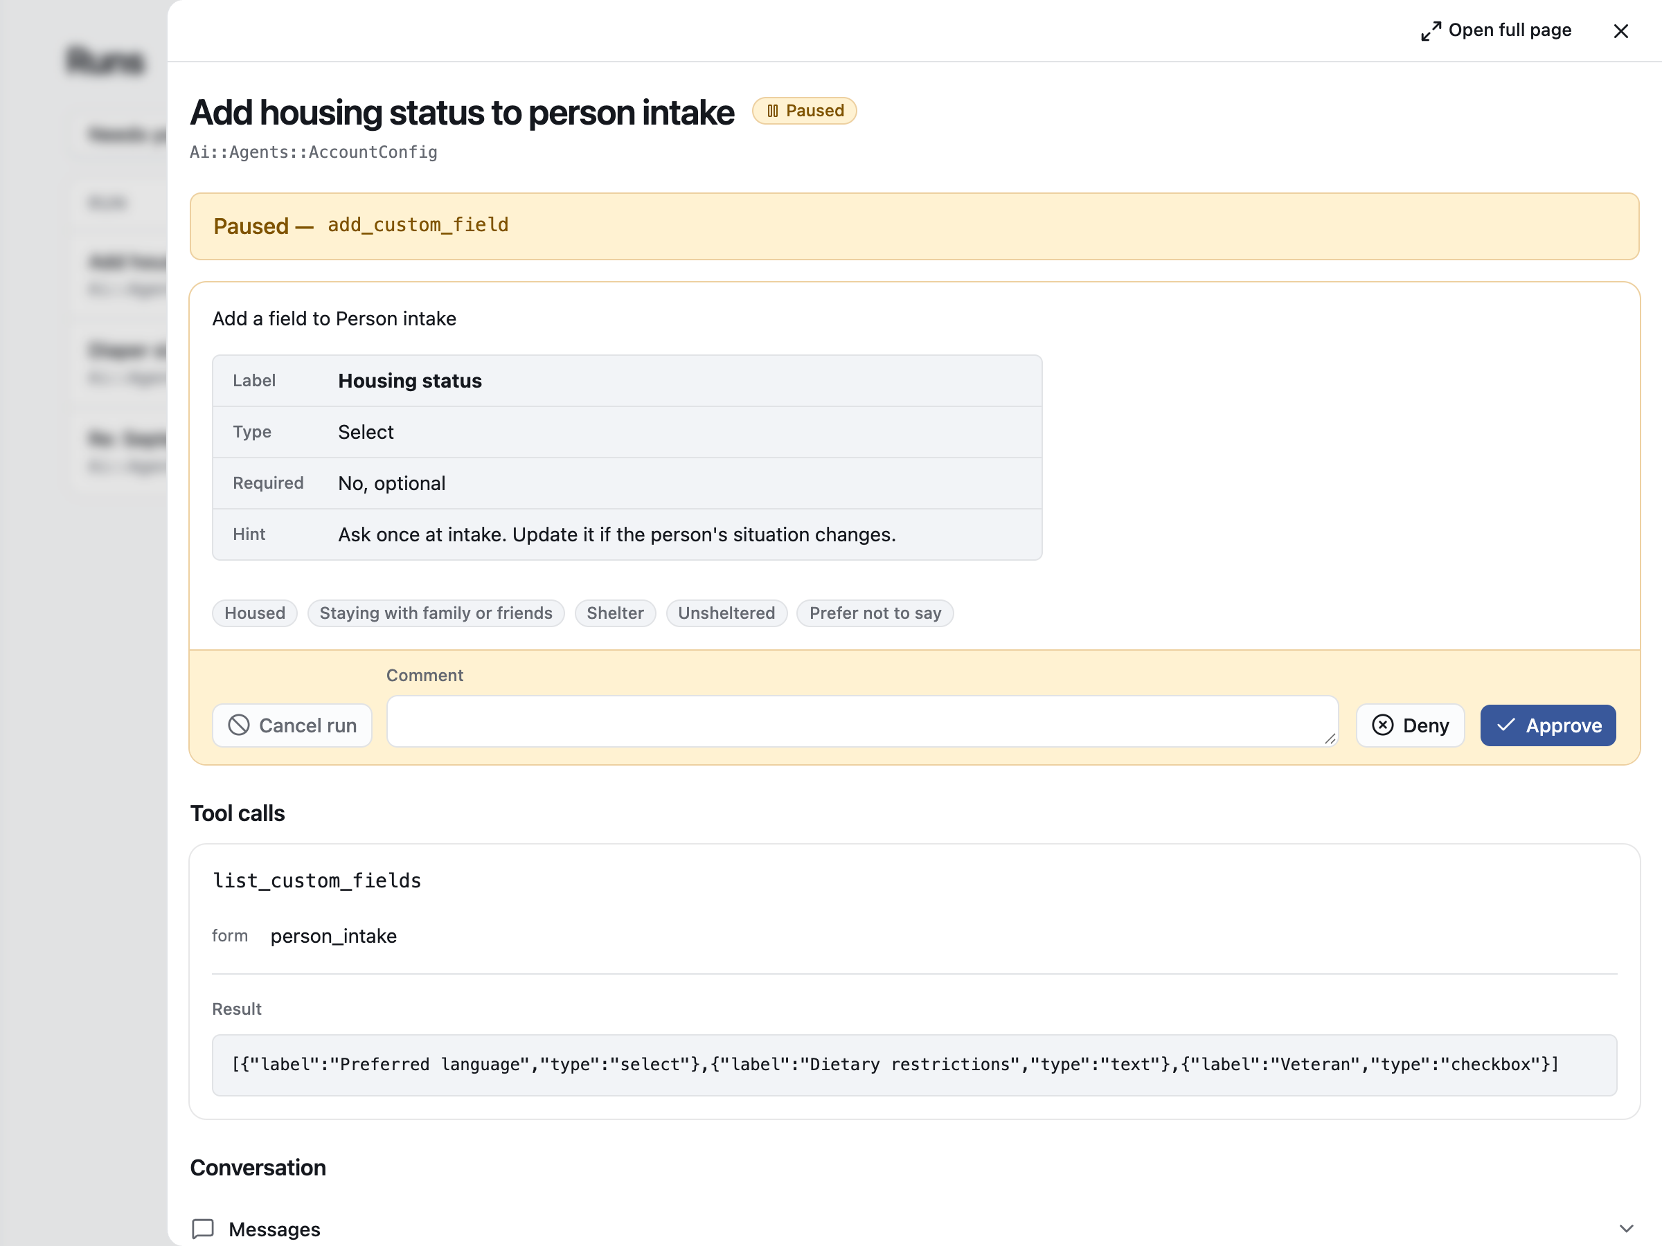
Task: Select the Unsheltered option chip
Action: (726, 613)
